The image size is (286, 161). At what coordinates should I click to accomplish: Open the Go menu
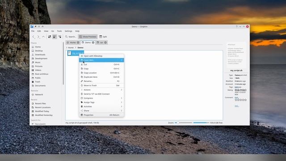coord(53,31)
